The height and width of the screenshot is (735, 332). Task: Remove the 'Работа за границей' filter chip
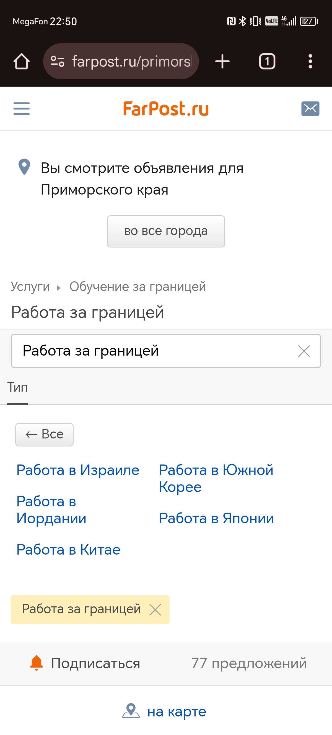click(x=155, y=610)
